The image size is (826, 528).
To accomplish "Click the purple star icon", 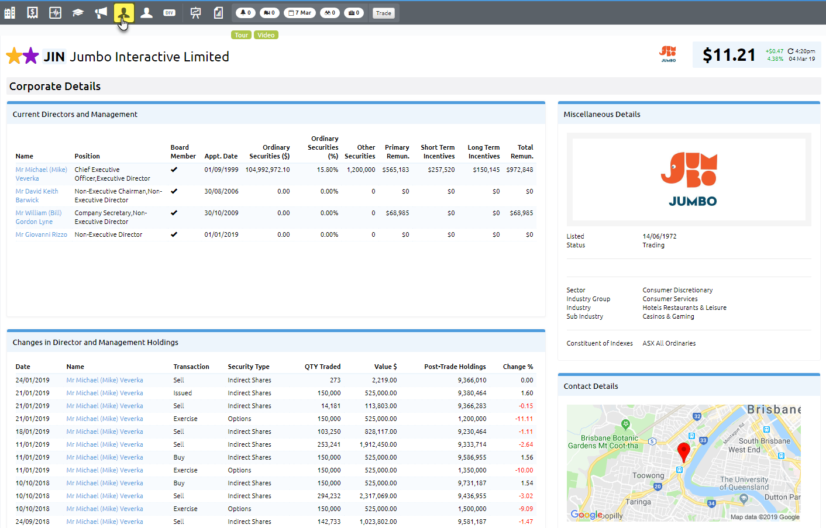I will coord(30,56).
